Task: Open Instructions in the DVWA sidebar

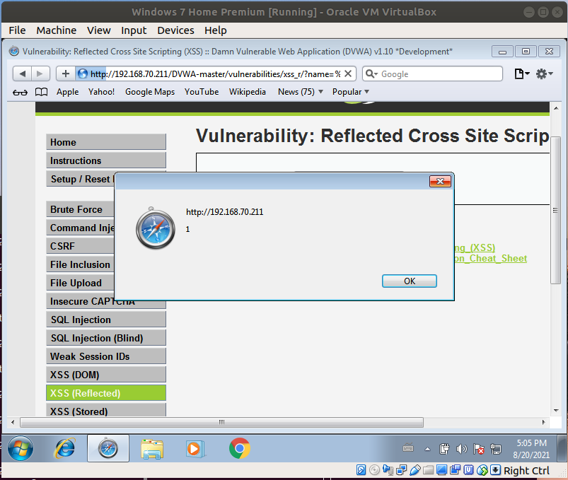Action: [106, 160]
